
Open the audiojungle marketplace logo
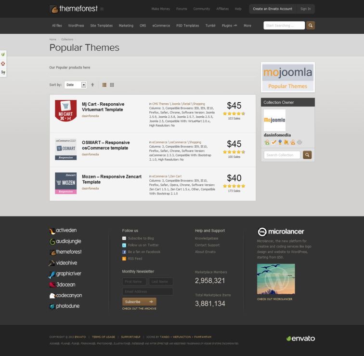click(x=65, y=241)
